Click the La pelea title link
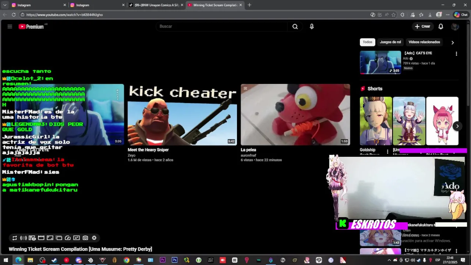 point(248,150)
